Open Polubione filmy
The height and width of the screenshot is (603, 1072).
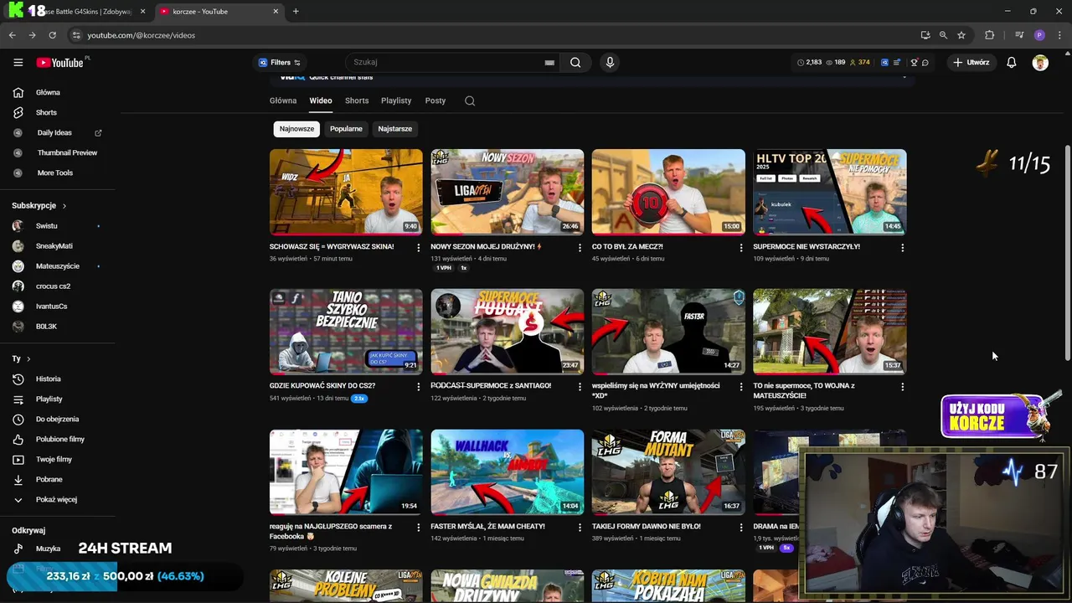click(x=58, y=439)
